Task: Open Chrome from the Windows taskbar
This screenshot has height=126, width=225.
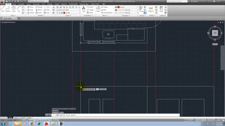Action: pos(32,124)
